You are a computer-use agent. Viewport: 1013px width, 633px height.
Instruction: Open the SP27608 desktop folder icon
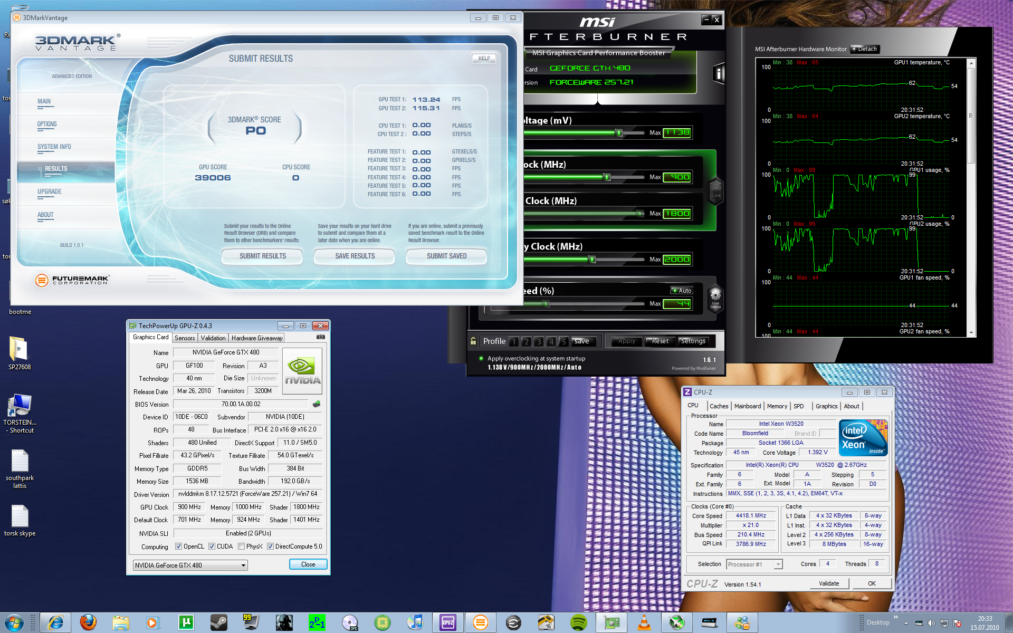[x=20, y=353]
